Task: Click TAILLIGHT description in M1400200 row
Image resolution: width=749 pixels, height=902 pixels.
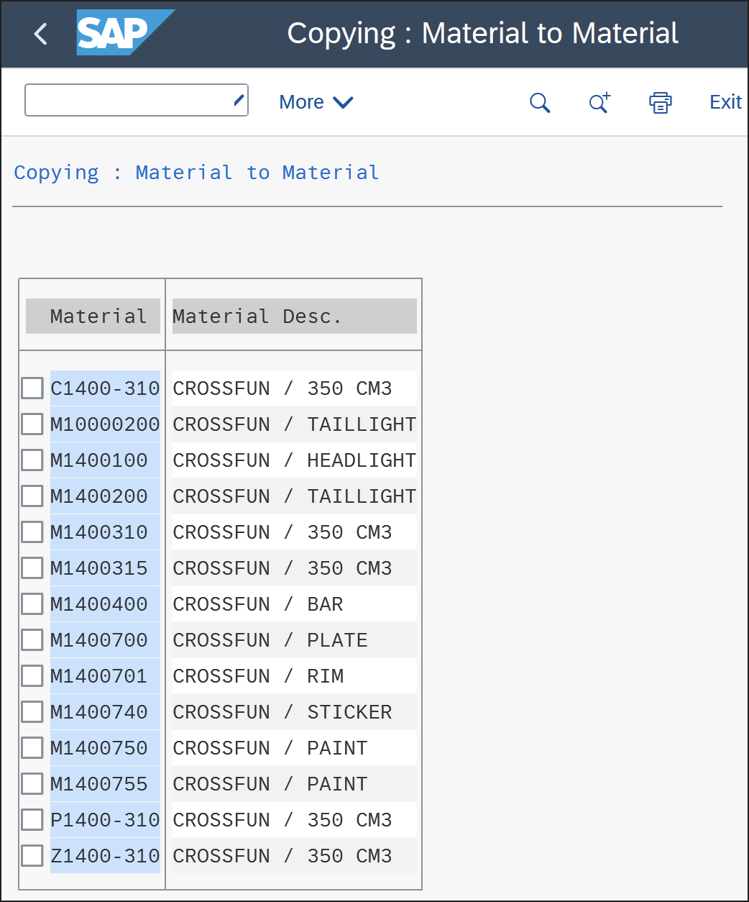Action: click(295, 496)
